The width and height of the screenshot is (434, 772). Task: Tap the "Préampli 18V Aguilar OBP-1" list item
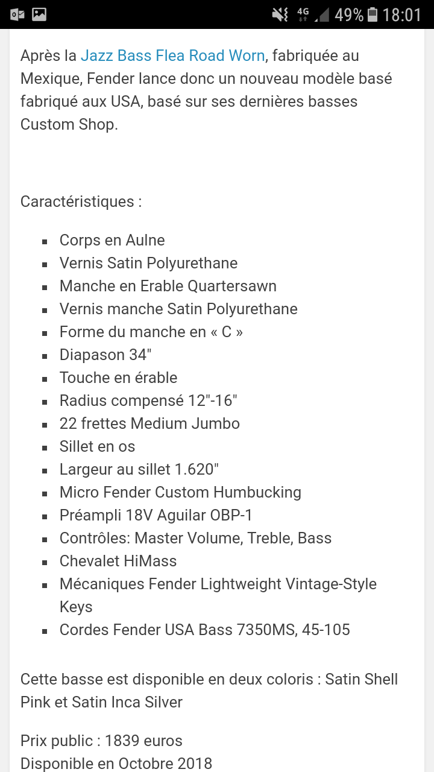coord(156,515)
